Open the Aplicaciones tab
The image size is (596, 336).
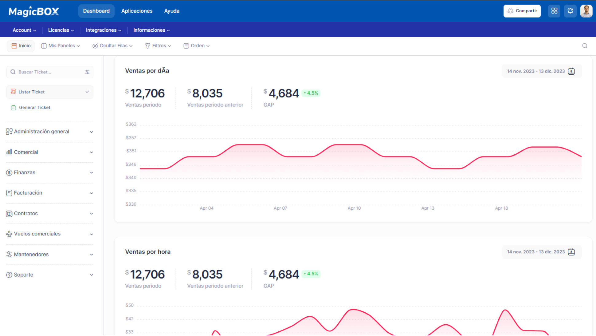click(137, 11)
